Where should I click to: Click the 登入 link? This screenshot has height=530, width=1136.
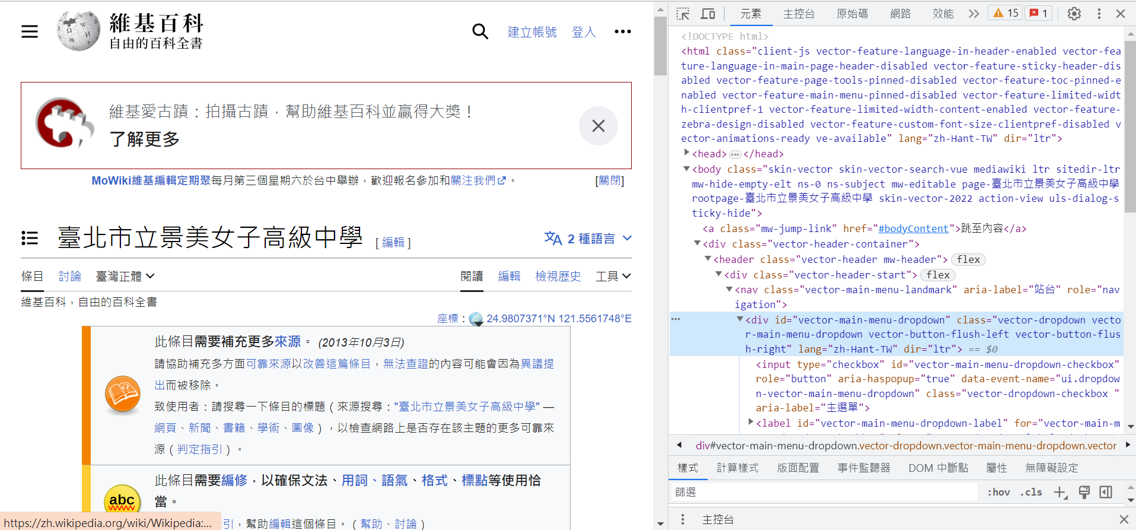[584, 32]
